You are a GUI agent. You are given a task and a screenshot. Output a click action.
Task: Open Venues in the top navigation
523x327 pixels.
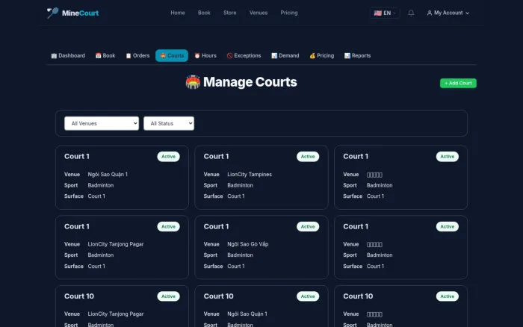[259, 13]
